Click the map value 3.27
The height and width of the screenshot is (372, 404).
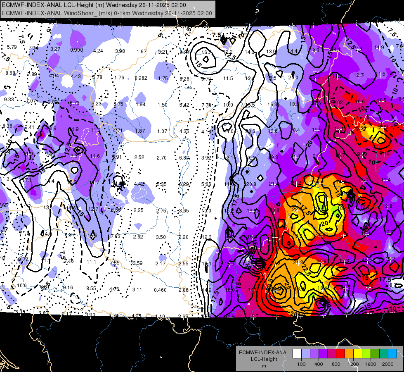[55, 49]
